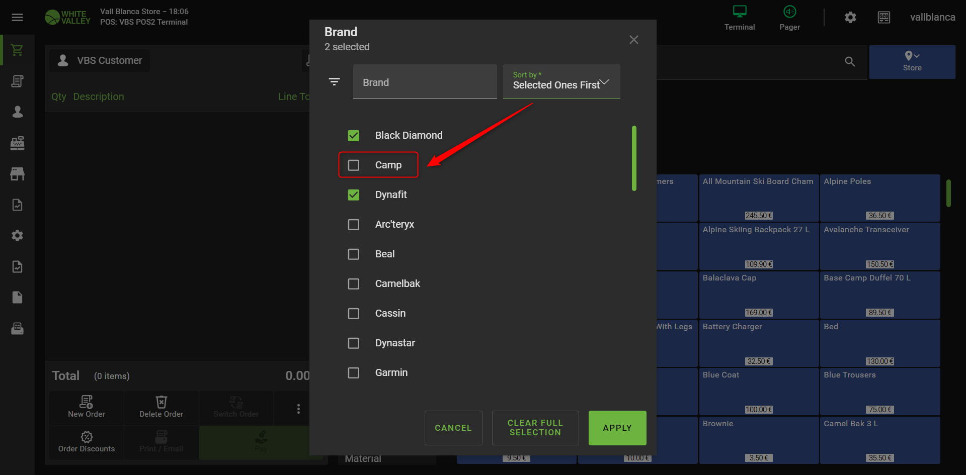Uncheck the Black Diamond brand checkbox
Image resolution: width=966 pixels, height=475 pixels.
point(354,136)
